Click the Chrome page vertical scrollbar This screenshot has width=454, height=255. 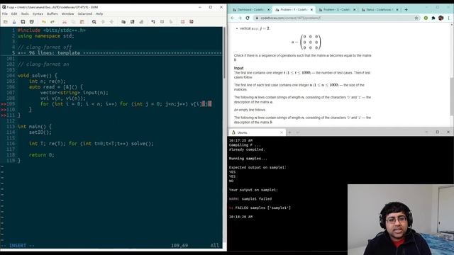coord(452,97)
